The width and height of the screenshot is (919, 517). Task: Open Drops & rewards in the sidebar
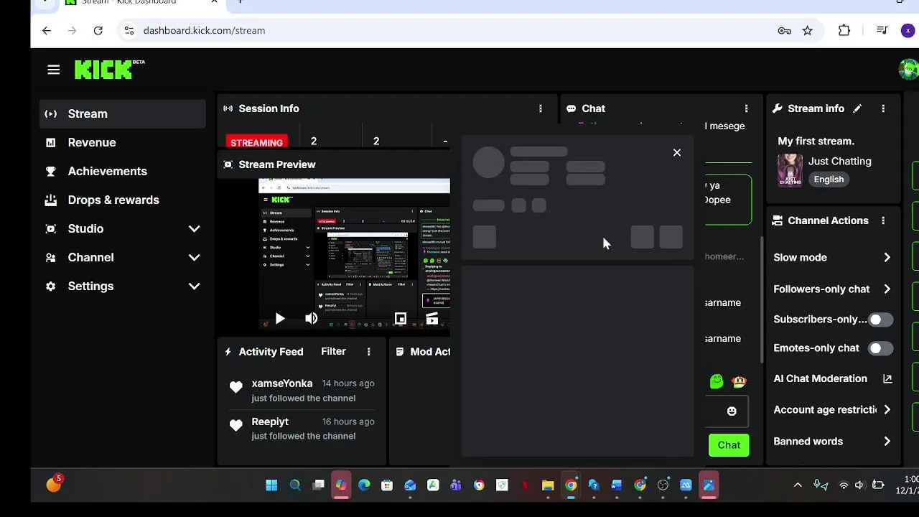(123, 200)
